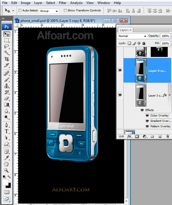Swap foreground and background colors
172x205 pixels.
point(9,177)
